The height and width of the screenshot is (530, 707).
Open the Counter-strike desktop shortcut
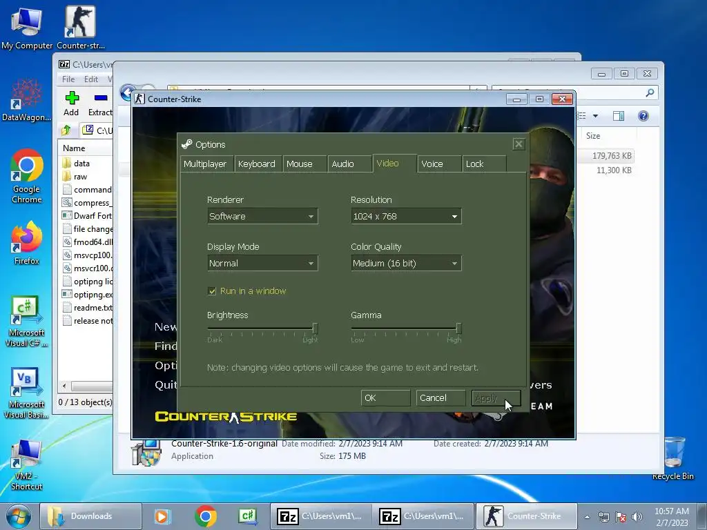point(80,28)
